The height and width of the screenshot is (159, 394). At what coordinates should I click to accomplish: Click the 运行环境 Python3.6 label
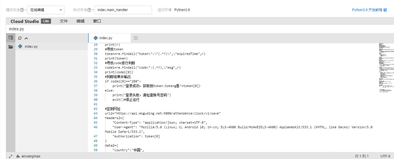point(174,10)
